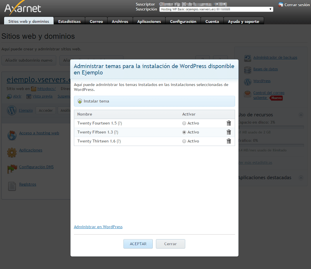The image size is (311, 269).
Task: Click the ACEPTAR button
Action: click(138, 244)
